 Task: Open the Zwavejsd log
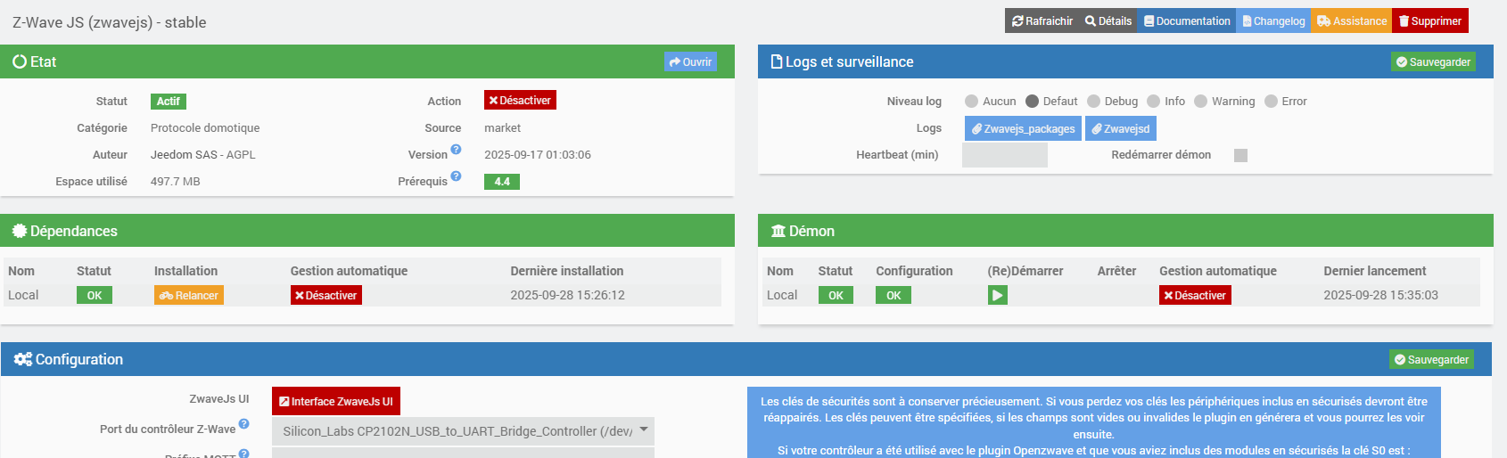[x=1121, y=128]
